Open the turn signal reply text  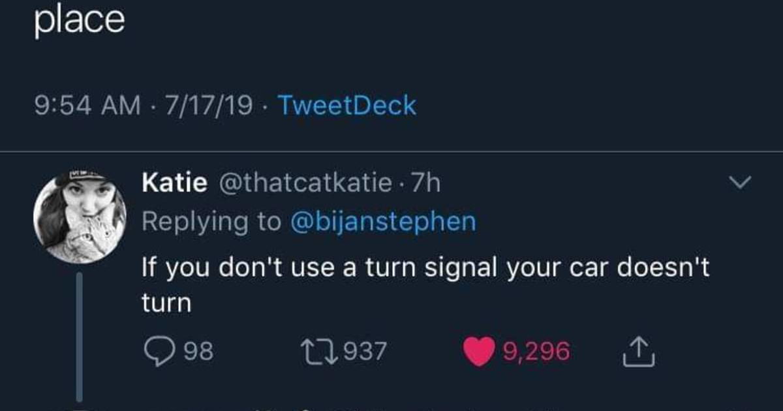pos(425,285)
